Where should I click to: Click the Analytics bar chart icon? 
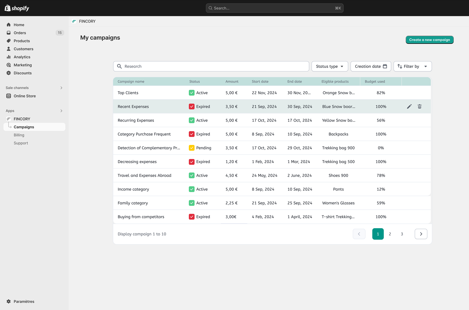click(9, 57)
